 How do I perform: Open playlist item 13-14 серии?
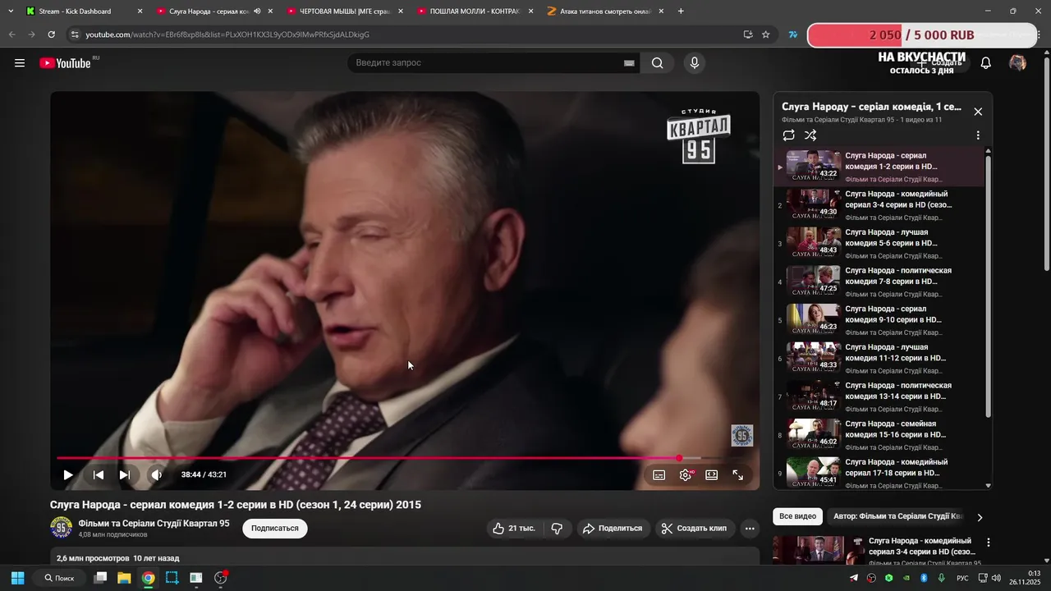pyautogui.click(x=879, y=396)
